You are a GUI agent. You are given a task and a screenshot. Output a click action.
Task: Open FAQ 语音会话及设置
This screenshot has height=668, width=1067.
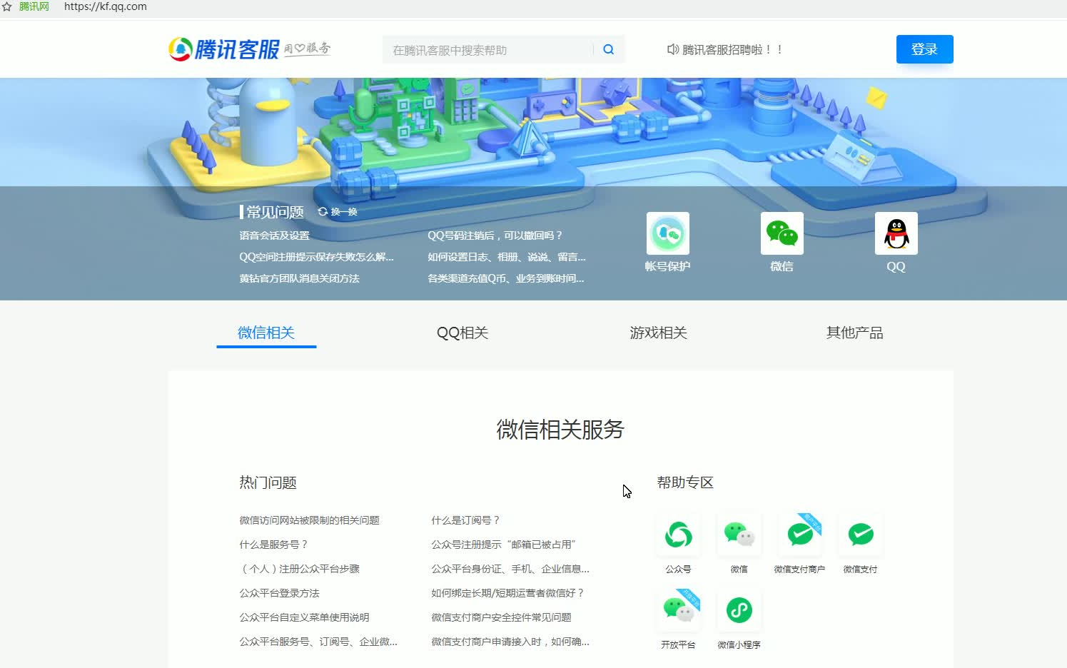(x=275, y=236)
